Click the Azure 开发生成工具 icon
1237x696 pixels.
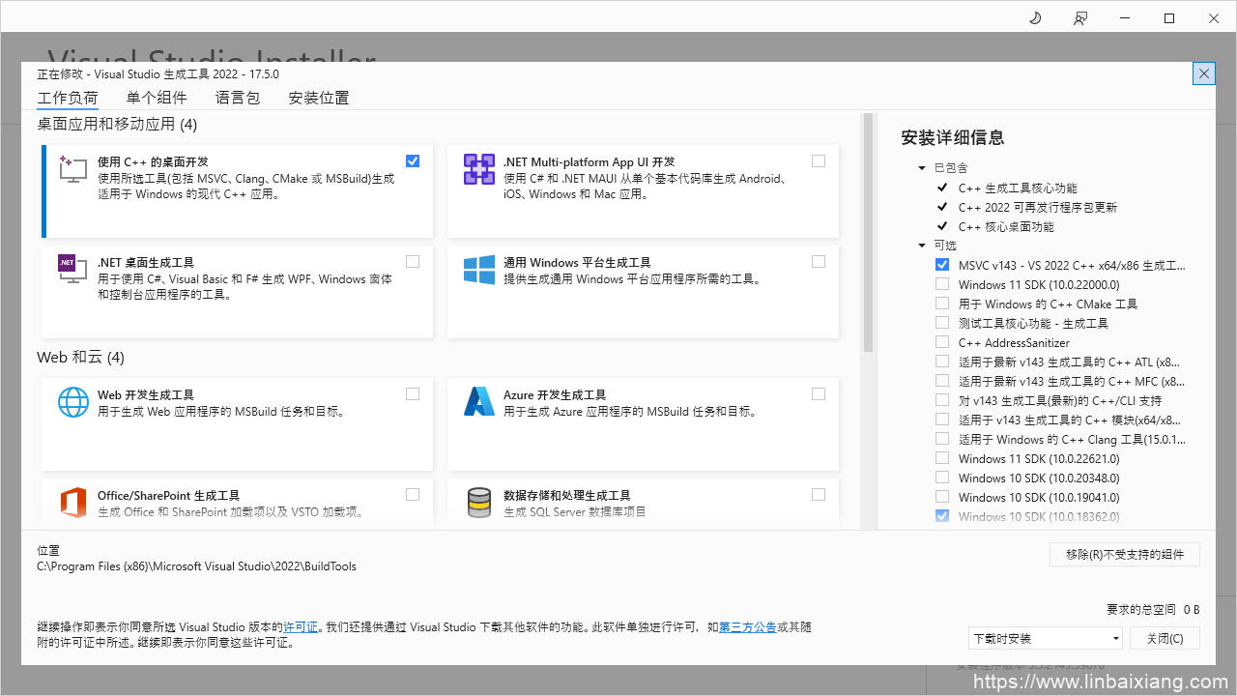click(478, 402)
